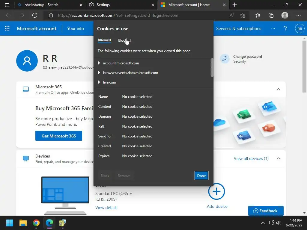Image resolution: width=307 pixels, height=230 pixels.
Task: Open the RR account manager avatar
Action: 300,29
